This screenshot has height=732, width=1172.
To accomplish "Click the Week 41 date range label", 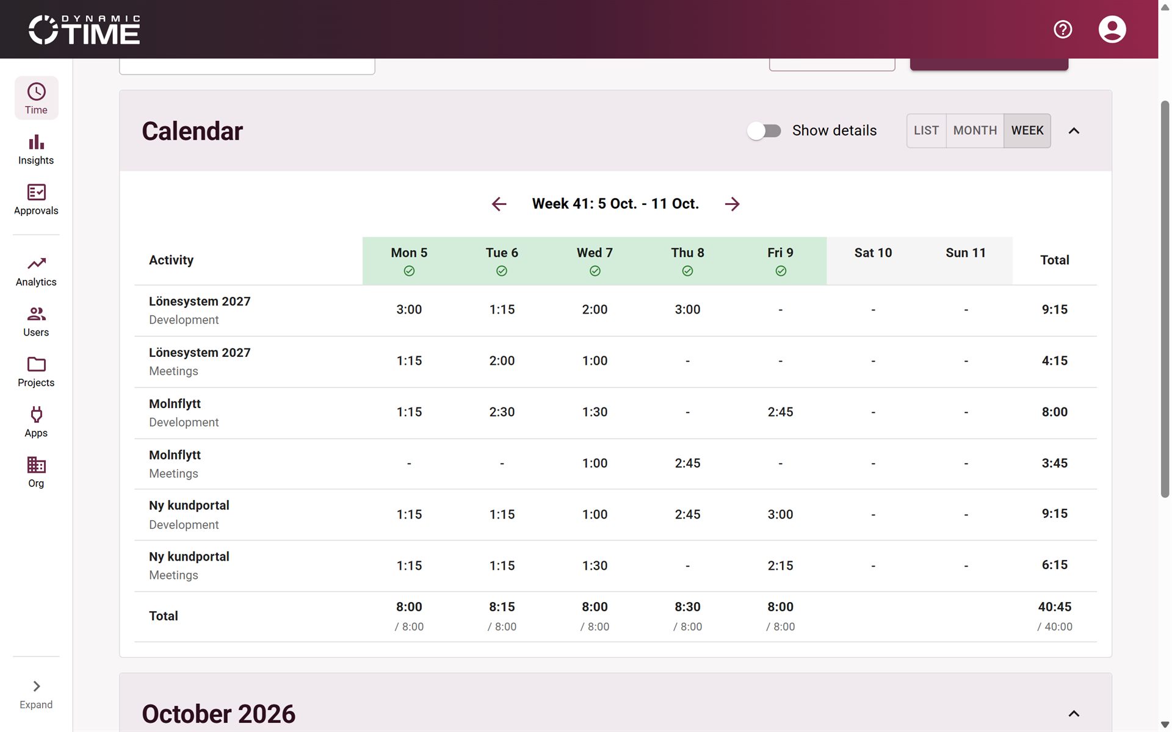I will point(615,204).
